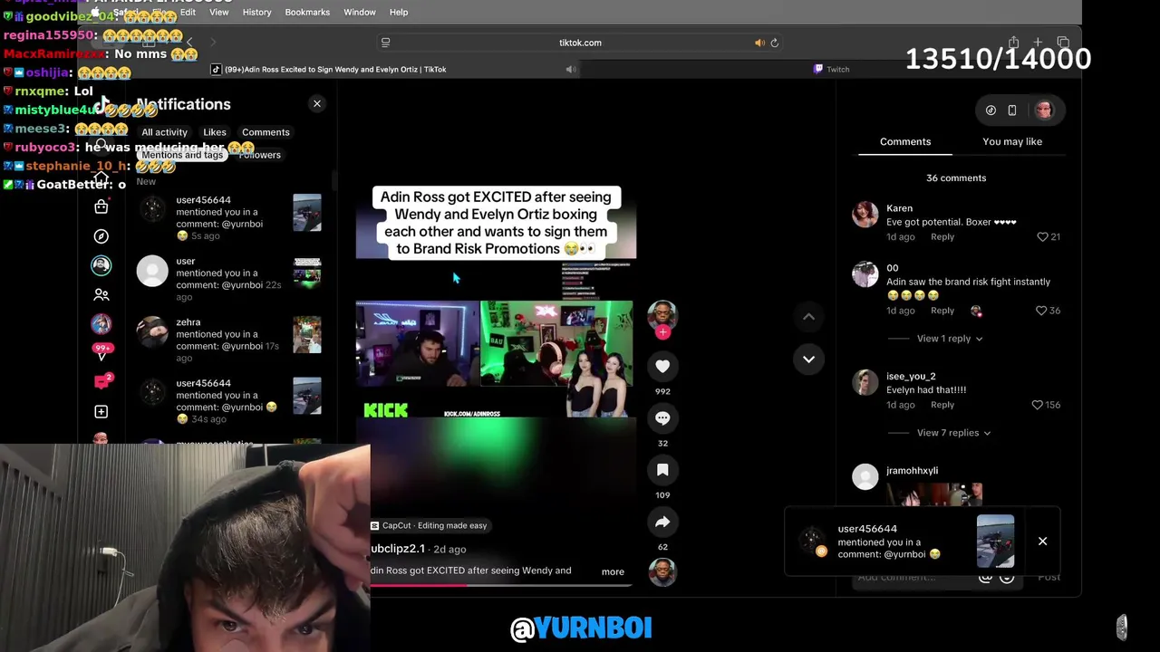The height and width of the screenshot is (652, 1160).
Task: Select the Comments tab above the comment list
Action: (905, 141)
